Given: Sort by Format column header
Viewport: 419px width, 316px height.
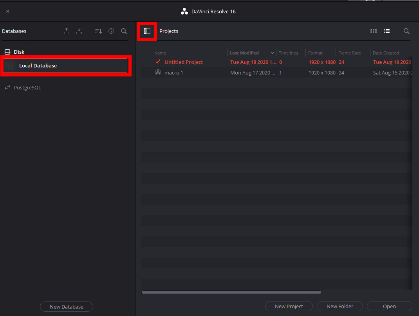Looking at the screenshot, I should (315, 53).
